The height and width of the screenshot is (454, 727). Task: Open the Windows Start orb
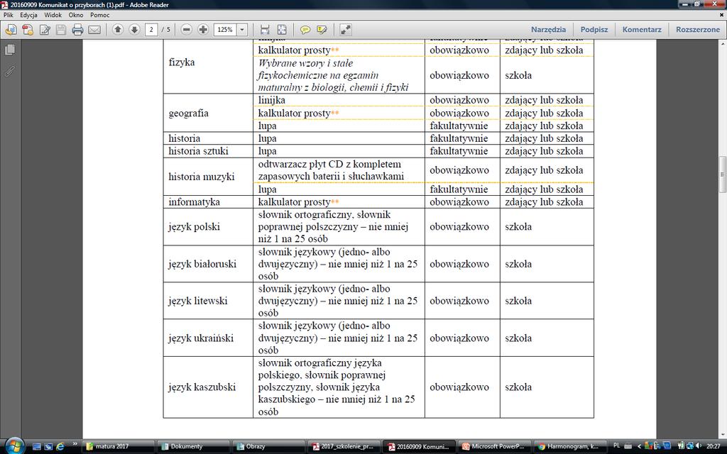[13, 446]
